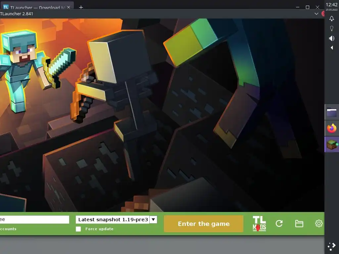Click the TLauncher 2.841 title text
The width and height of the screenshot is (339, 254).
17,14
